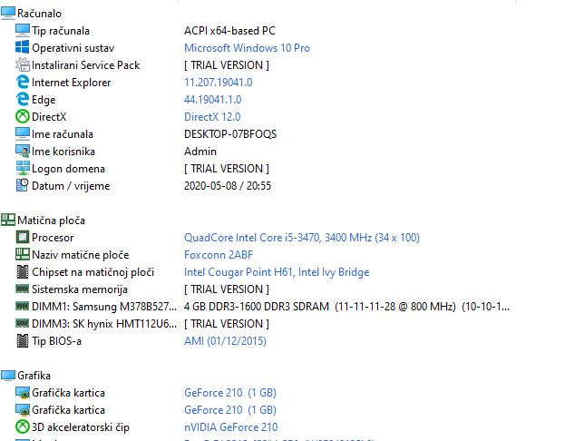
Task: Open Internet Explorer version 11.207.19041.0 link
Action: point(219,83)
